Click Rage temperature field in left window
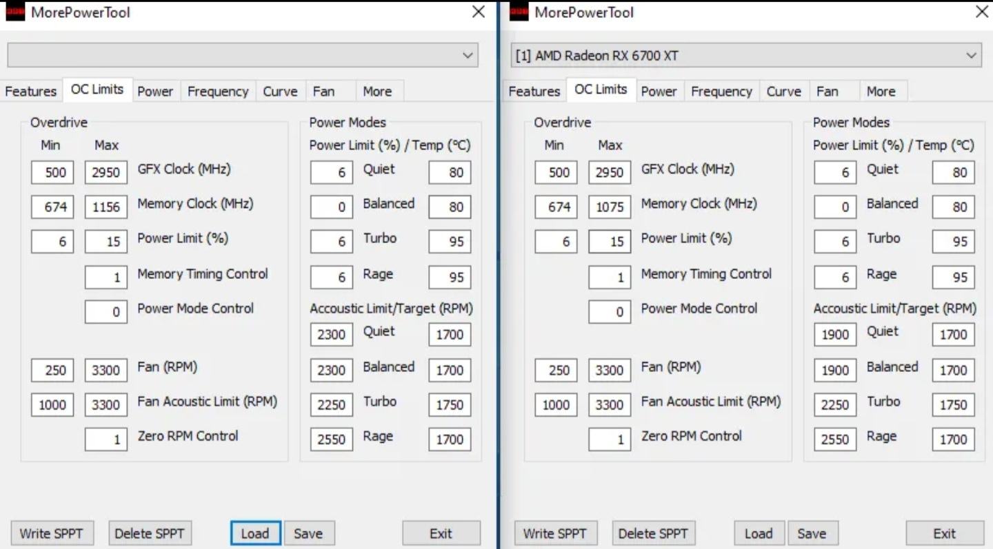This screenshot has width=993, height=549. click(x=450, y=277)
